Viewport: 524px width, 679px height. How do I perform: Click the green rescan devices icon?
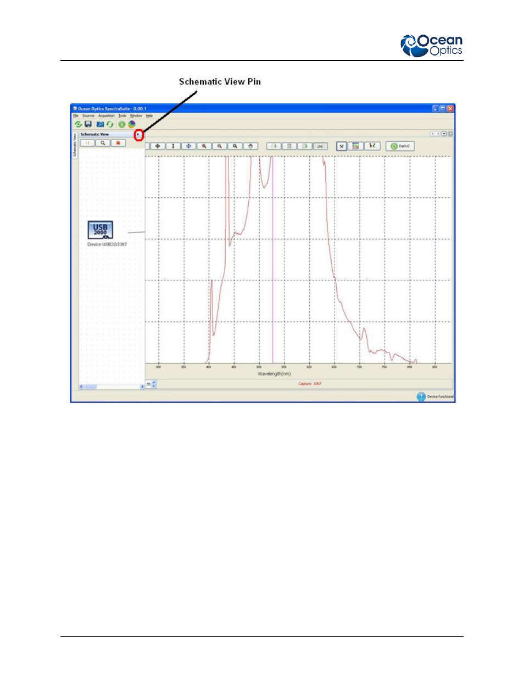(x=78, y=124)
